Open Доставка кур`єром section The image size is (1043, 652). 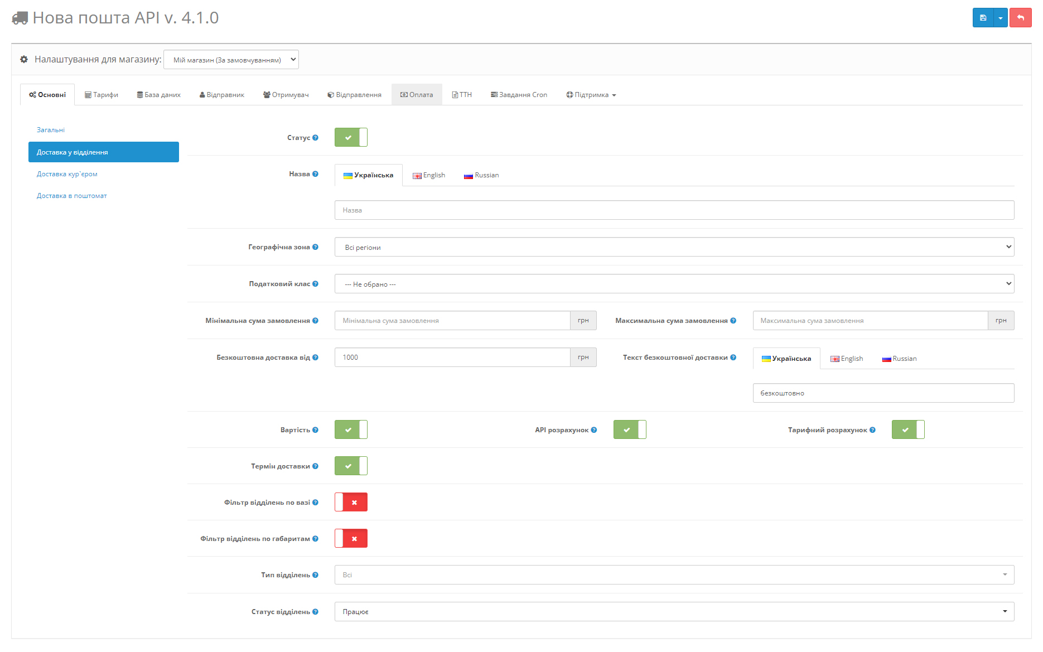(67, 174)
